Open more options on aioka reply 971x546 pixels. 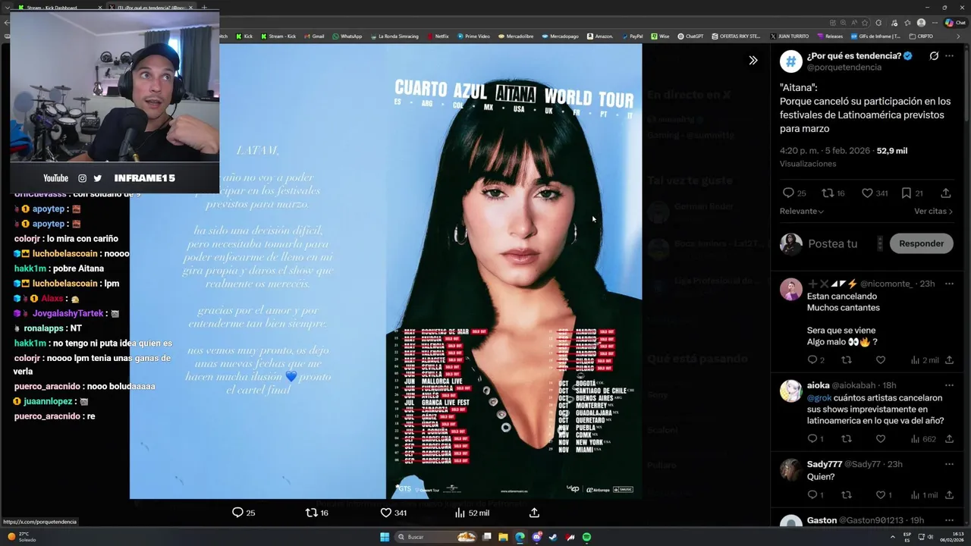[x=949, y=385]
